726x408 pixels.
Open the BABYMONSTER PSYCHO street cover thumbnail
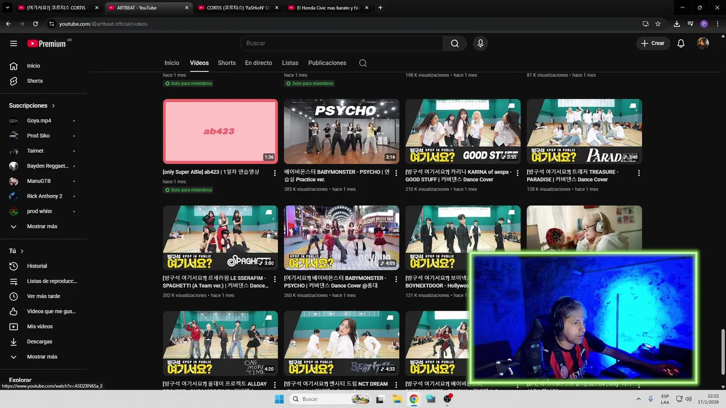point(341,237)
